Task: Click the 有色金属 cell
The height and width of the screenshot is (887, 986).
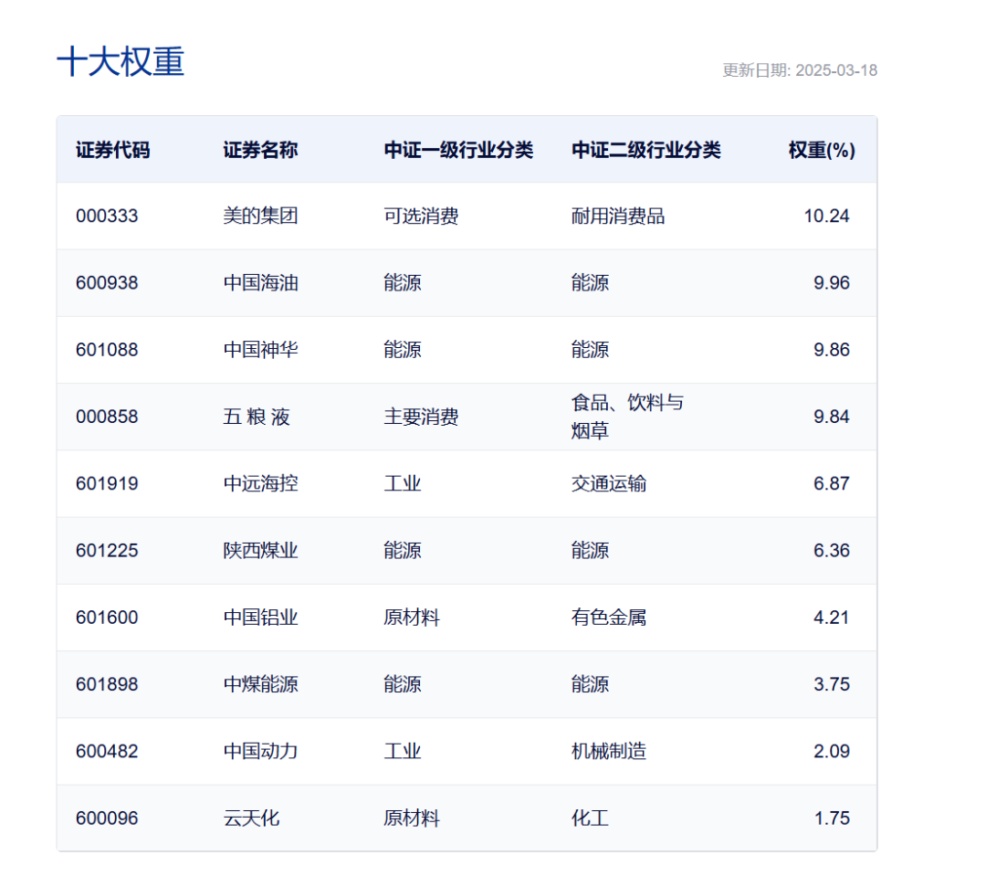Action: coord(609,618)
